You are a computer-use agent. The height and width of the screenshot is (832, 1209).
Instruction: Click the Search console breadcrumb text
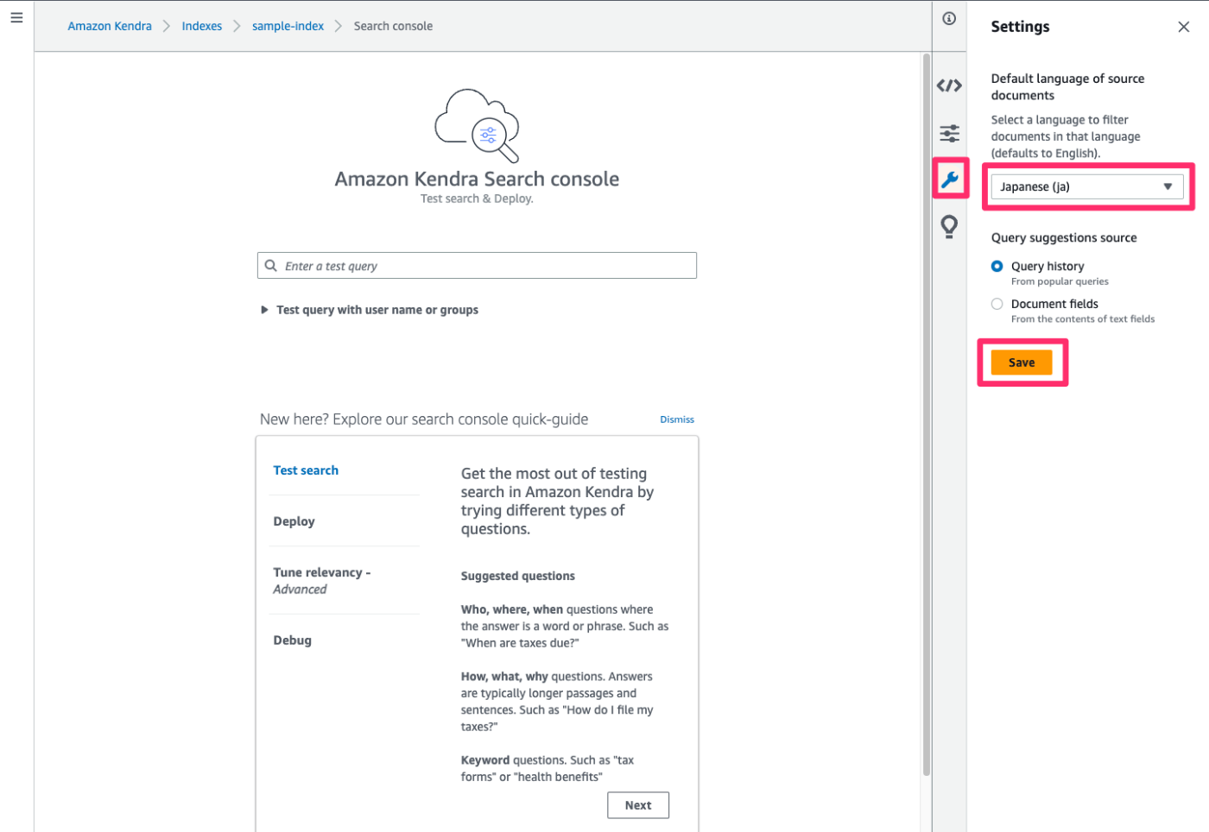click(393, 26)
